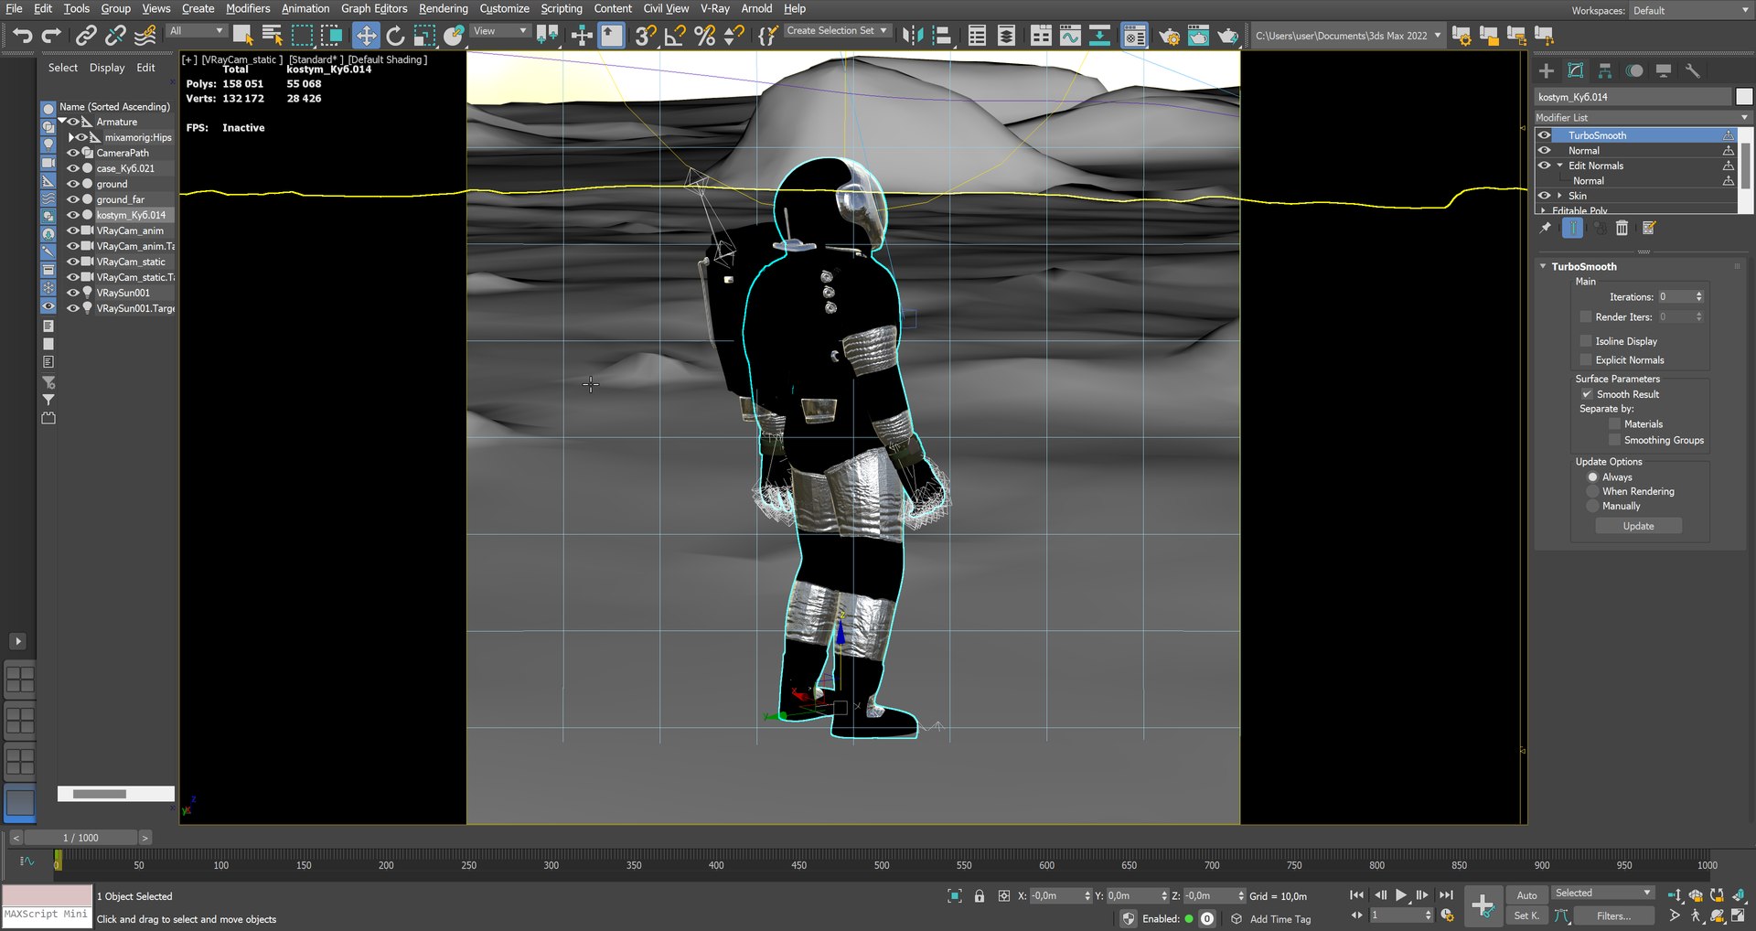Select the Select and Link tool
This screenshot has width=1756, height=931.
86,36
